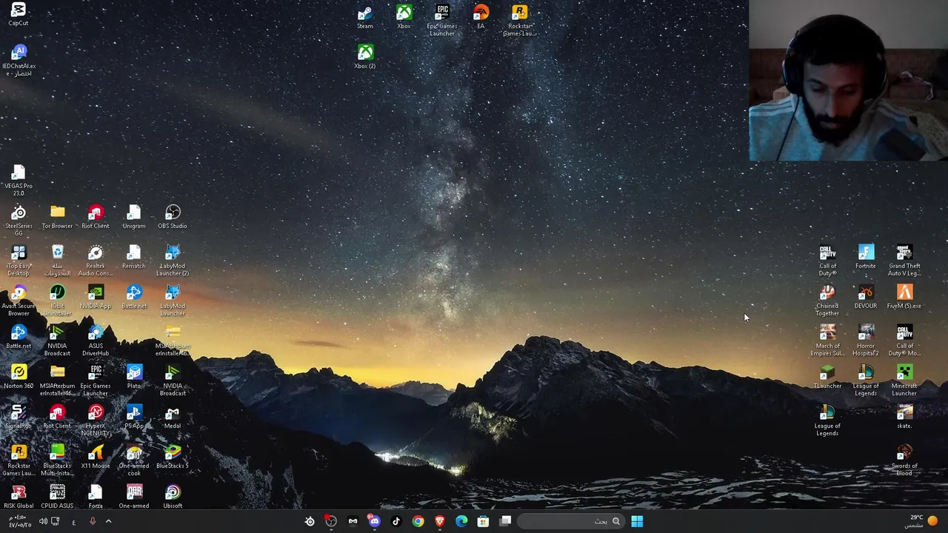Select the LabyMod Launcher (2) icon
The height and width of the screenshot is (533, 948).
click(x=173, y=260)
